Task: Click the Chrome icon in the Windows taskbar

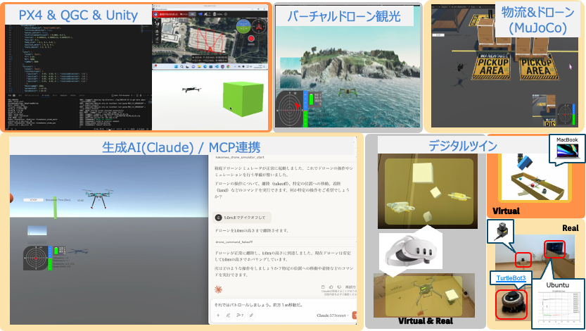Action: coord(228,67)
